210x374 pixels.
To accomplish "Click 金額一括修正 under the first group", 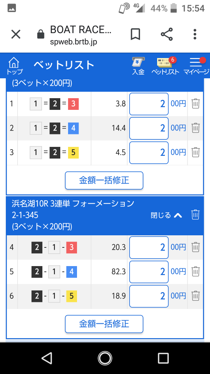I will tap(104, 180).
